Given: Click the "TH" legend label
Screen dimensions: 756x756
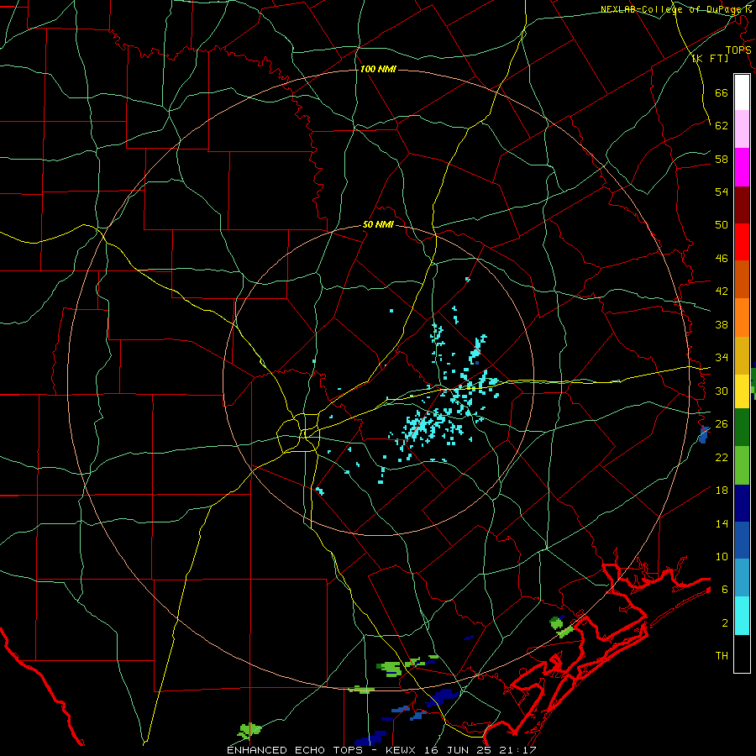Looking at the screenshot, I should pos(722,656).
